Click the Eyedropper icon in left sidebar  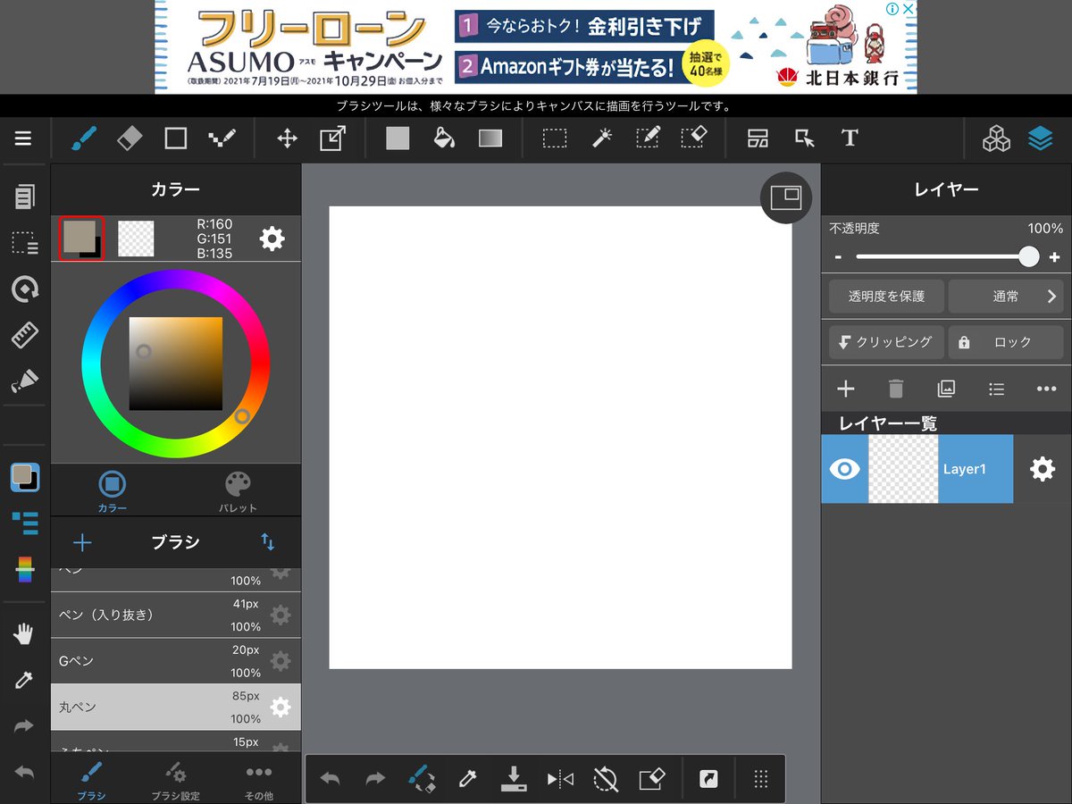[24, 681]
